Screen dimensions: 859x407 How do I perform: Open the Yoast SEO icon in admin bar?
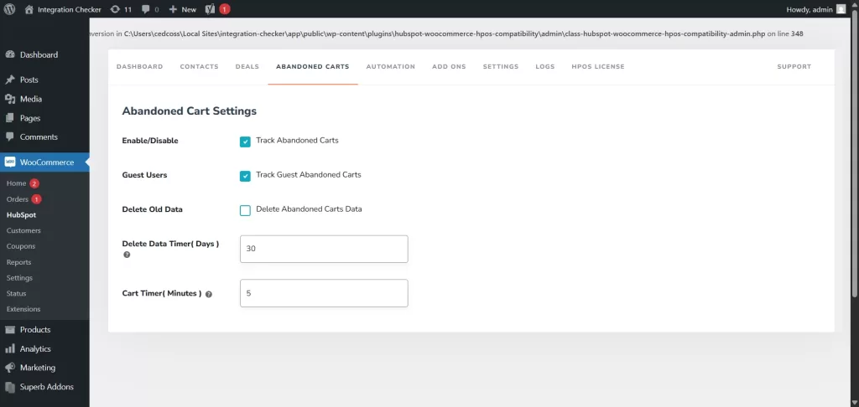click(x=209, y=9)
